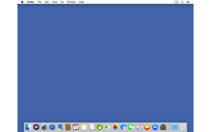Open the Help menu

coord(81,2)
